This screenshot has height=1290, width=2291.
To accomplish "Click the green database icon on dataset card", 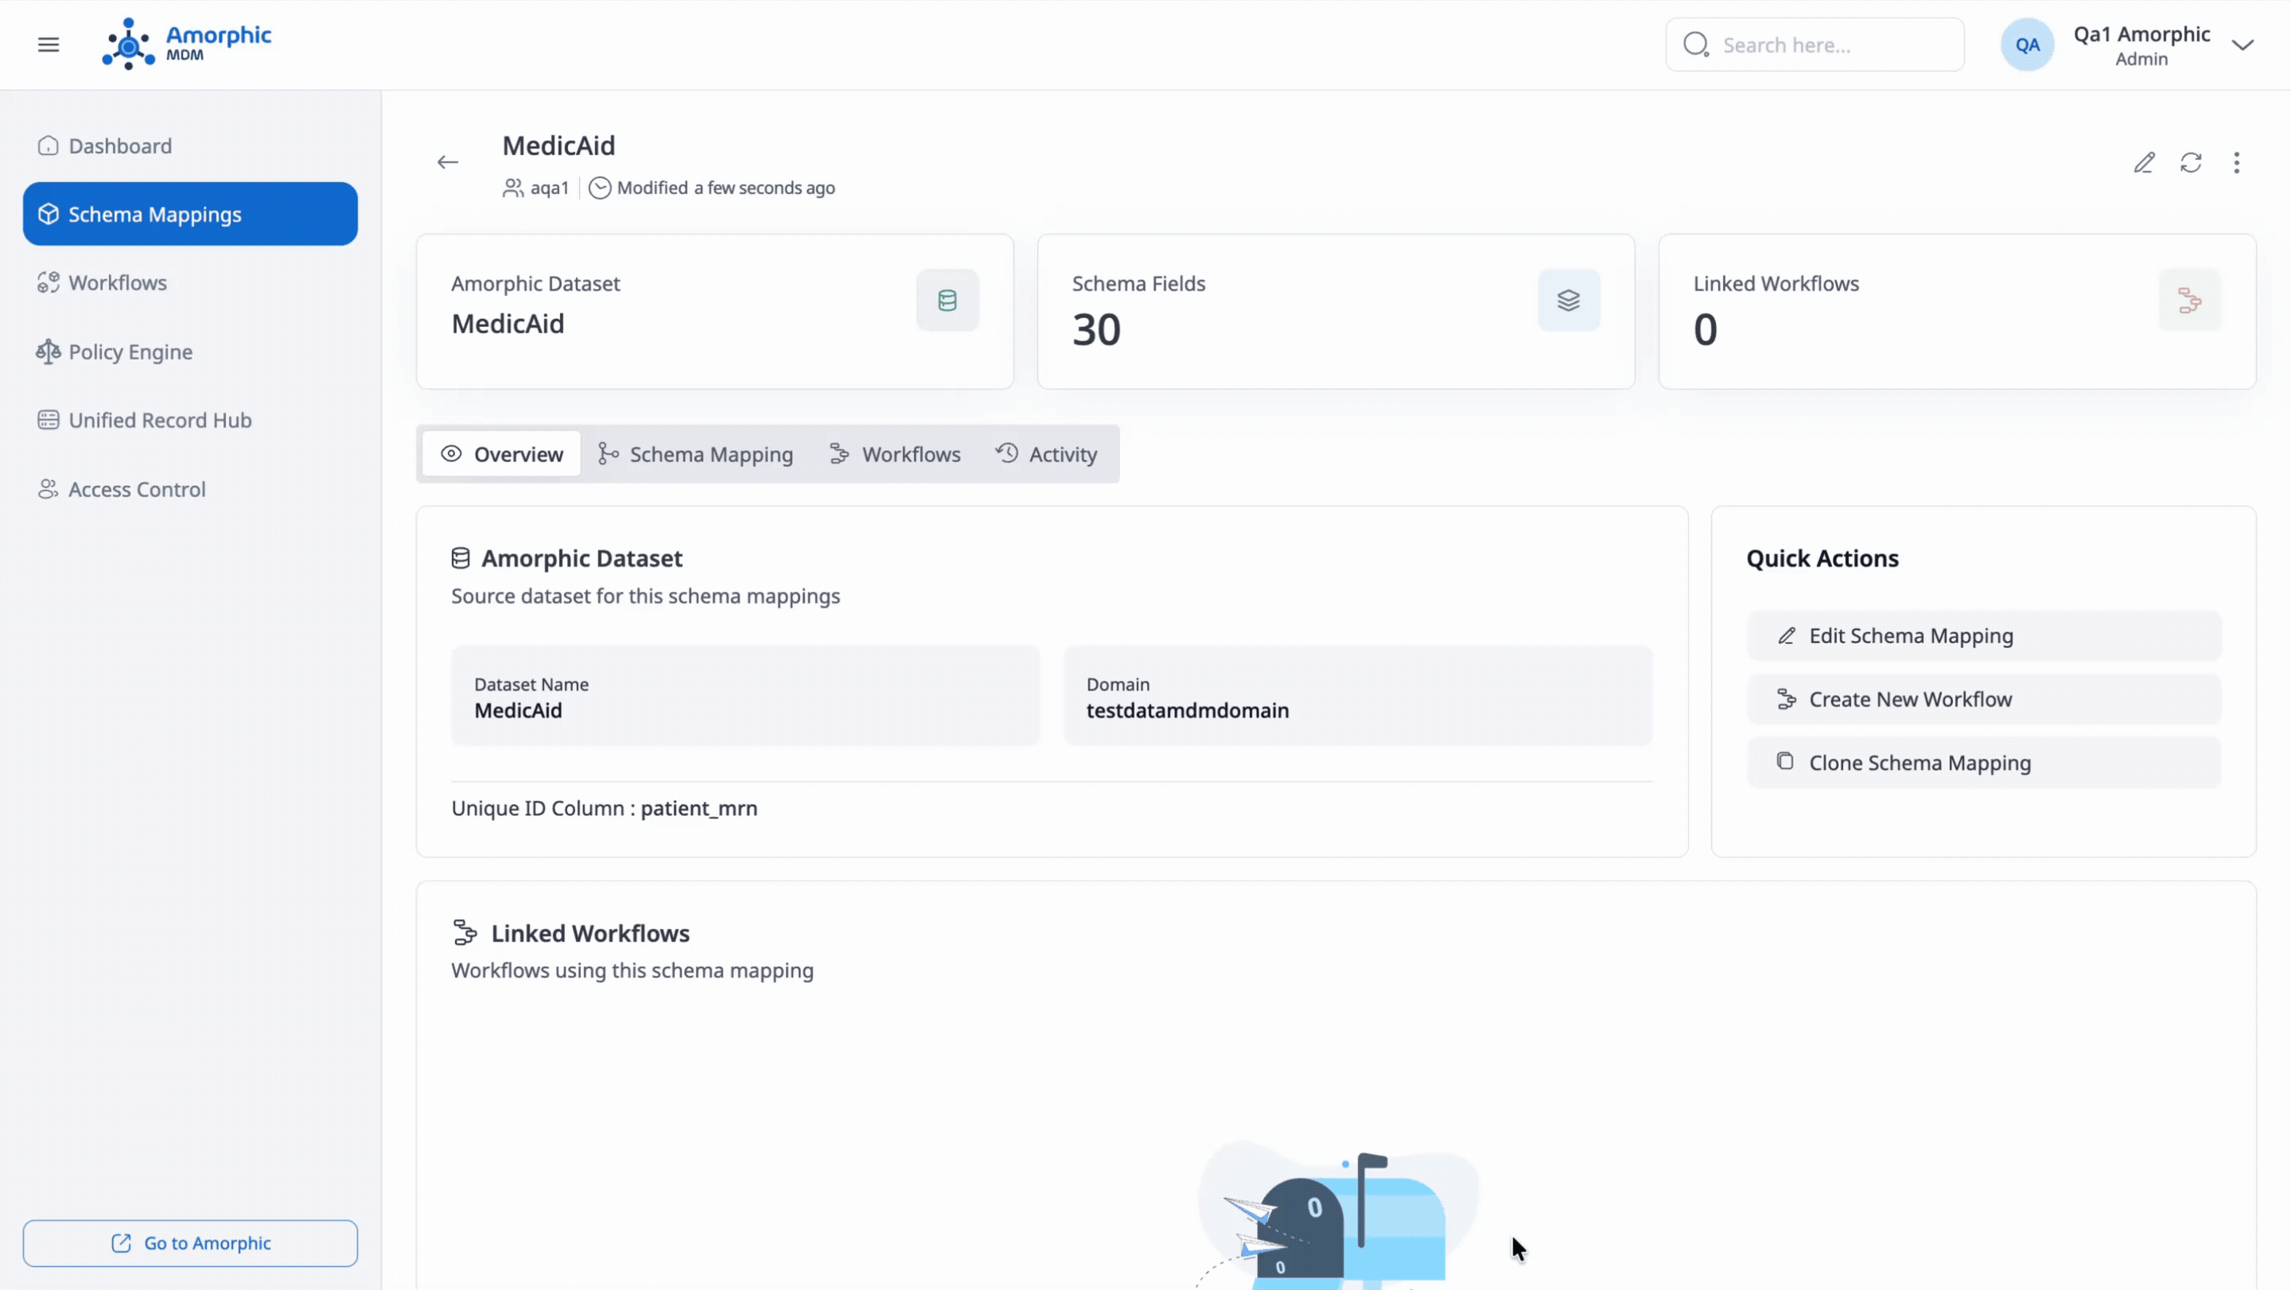I will [947, 301].
